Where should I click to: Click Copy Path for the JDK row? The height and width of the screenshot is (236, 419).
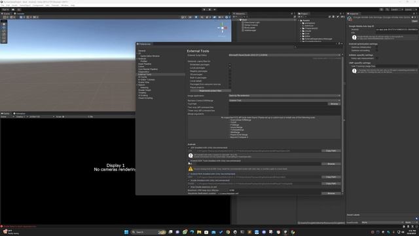[331, 151]
